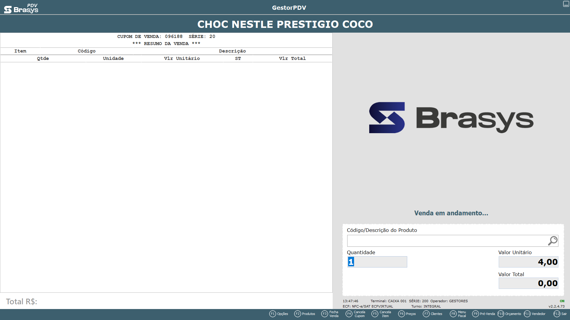Image resolution: width=570 pixels, height=320 pixels.
Task: Click the Valor Unitário field showing 4,00
Action: (528, 262)
